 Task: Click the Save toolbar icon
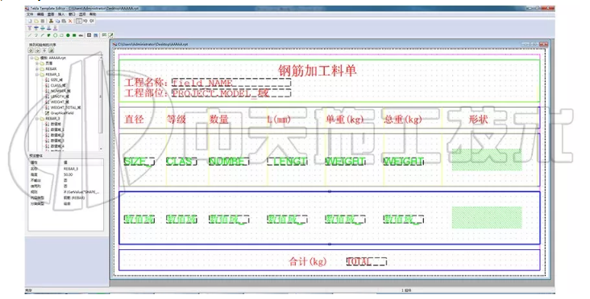[x=43, y=21]
